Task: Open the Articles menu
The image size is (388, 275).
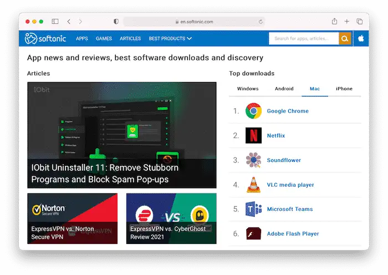Action: coord(130,38)
